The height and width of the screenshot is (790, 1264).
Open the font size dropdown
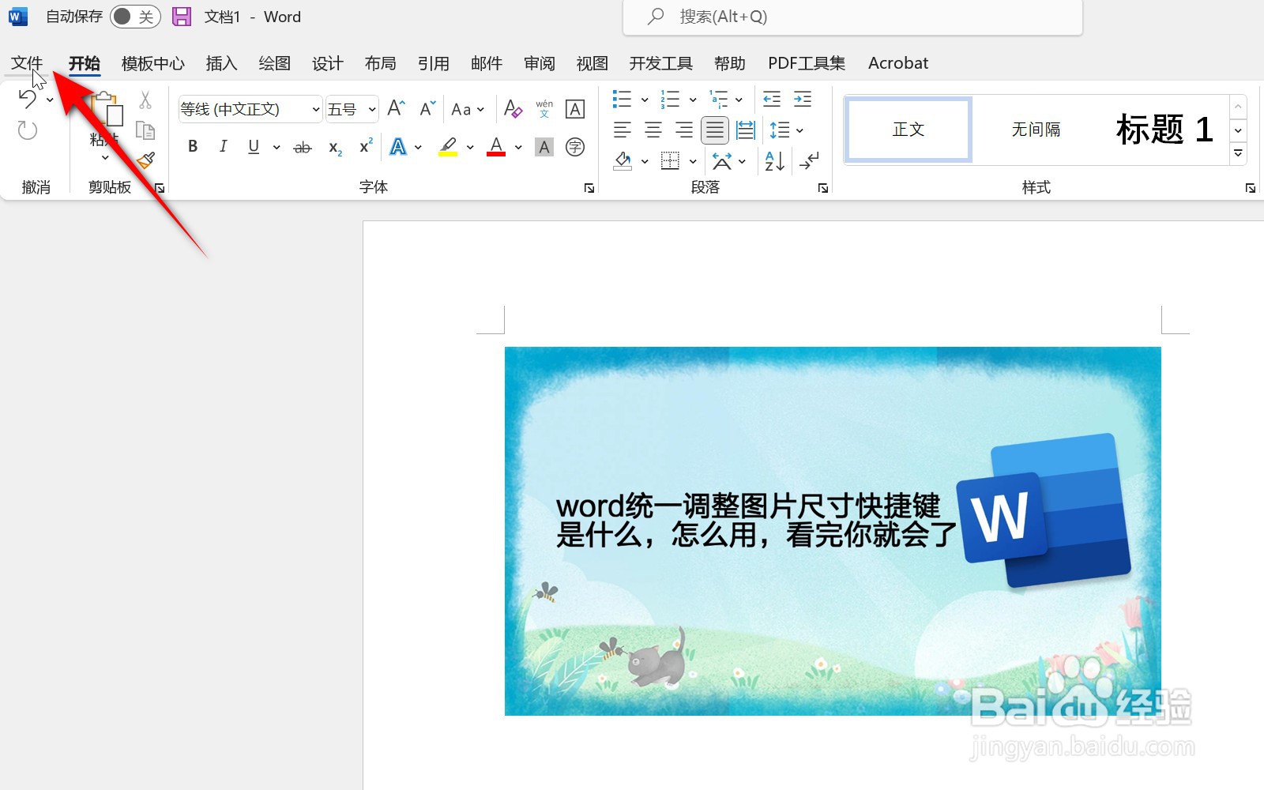pos(372,109)
